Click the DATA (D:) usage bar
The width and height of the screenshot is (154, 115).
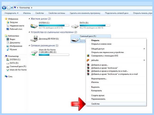pos(95,25)
